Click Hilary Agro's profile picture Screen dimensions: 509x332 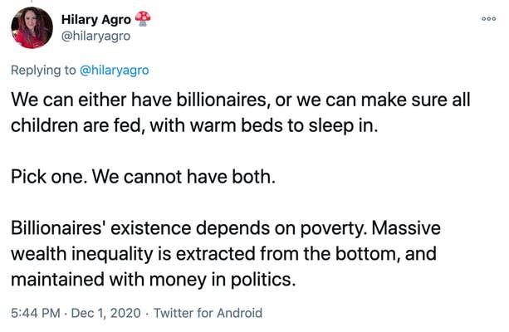click(x=32, y=27)
